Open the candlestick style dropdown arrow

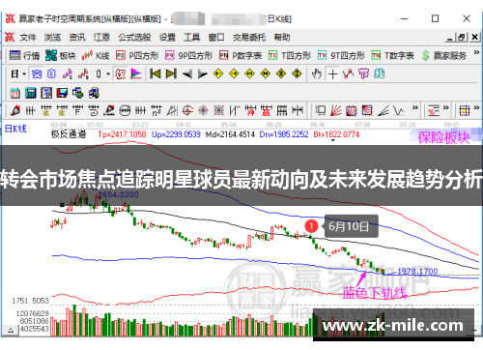(x=108, y=74)
